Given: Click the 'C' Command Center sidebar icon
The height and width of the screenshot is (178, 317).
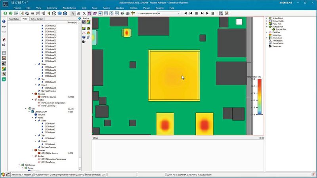Looking at the screenshot, I should [x=4, y=63].
